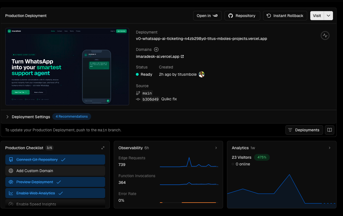This screenshot has width=343, height=216.
Task: Click the Open in v0 button
Action: tap(207, 16)
